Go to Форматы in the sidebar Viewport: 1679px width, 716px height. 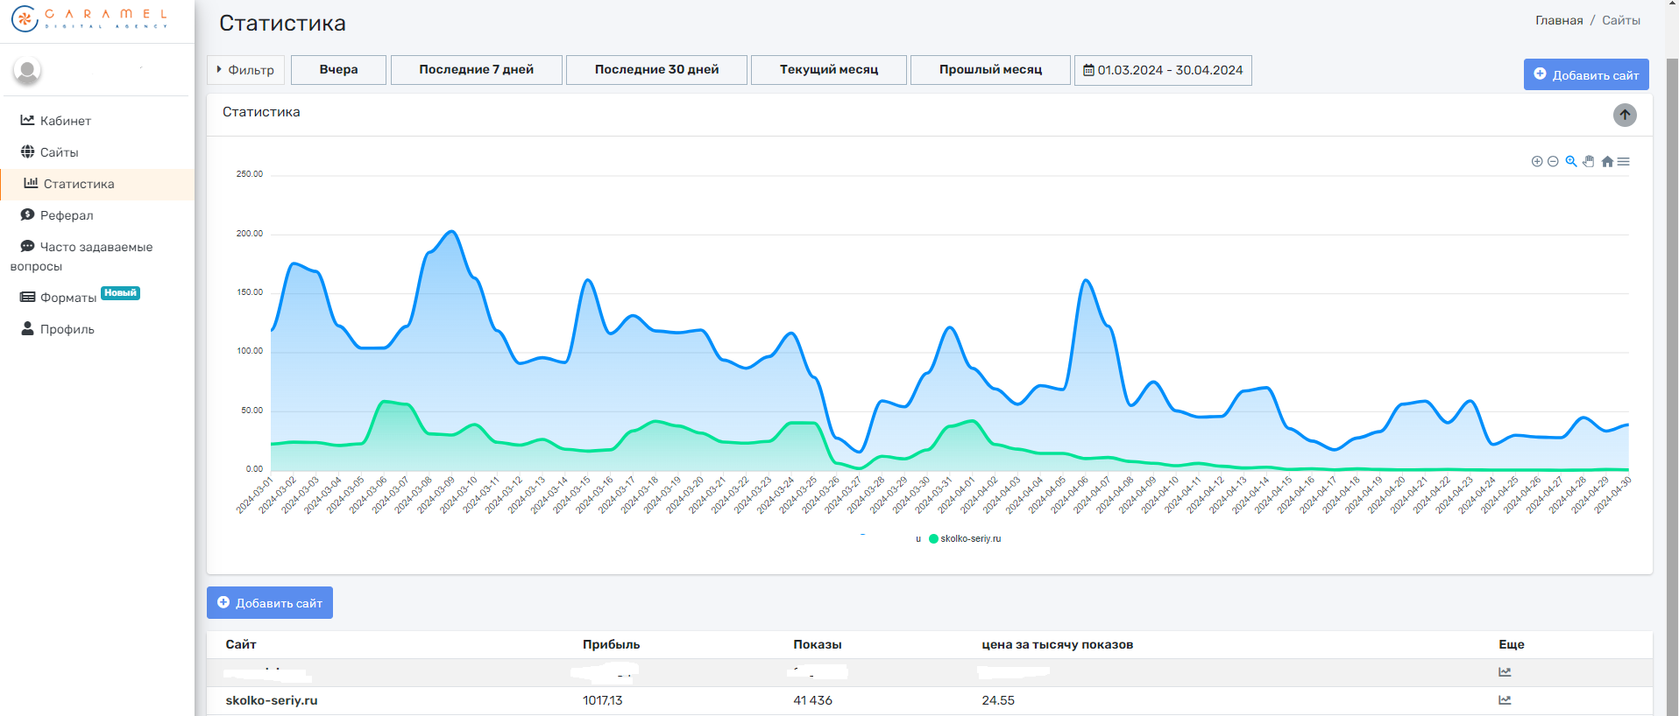(67, 298)
